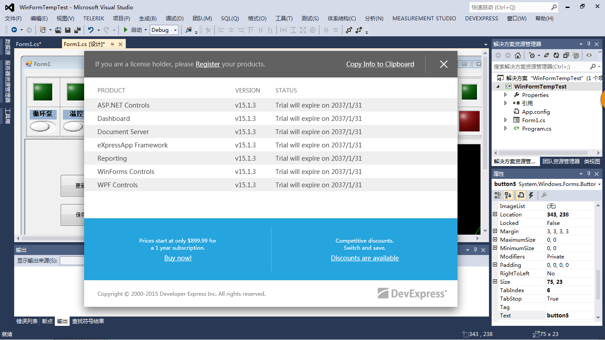Click the dark red color indicator square
This screenshot has height=340, width=605.
(x=469, y=121)
